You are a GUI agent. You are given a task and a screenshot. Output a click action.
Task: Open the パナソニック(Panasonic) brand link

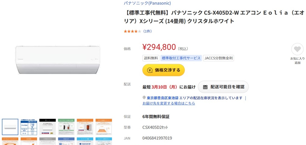(147, 3)
